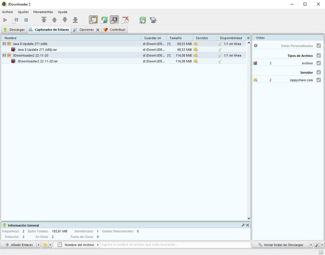The width and height of the screenshot is (325, 255).
Task: Open the Contribuir tab
Action: pos(114,30)
